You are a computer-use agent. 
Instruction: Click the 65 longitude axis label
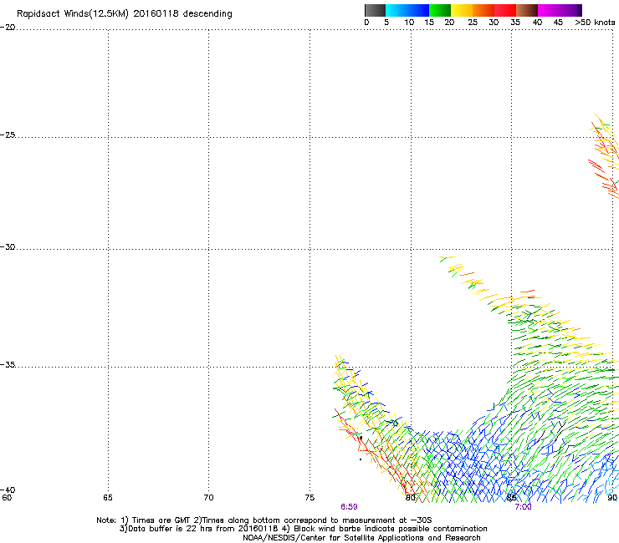pyautogui.click(x=108, y=498)
